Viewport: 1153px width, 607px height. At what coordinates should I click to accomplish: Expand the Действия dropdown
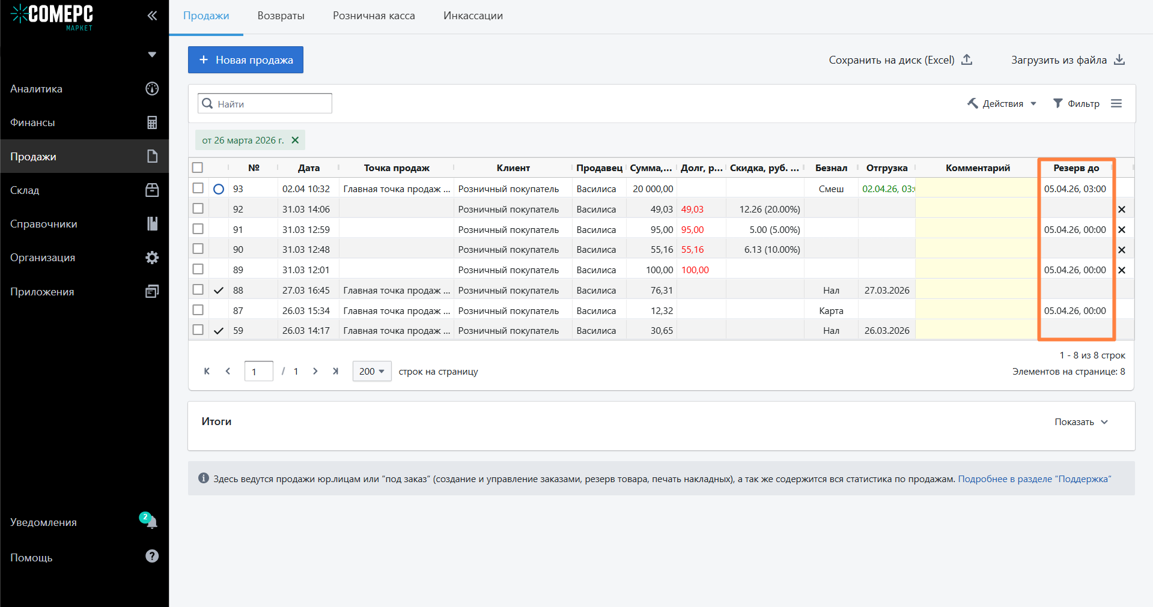tap(1002, 104)
